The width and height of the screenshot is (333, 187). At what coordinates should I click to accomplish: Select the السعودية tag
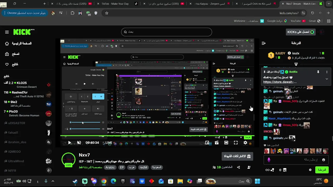point(157,168)
